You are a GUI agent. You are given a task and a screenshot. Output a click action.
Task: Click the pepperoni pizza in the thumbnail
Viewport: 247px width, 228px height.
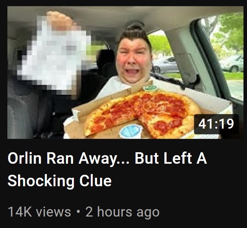pyautogui.click(x=143, y=114)
